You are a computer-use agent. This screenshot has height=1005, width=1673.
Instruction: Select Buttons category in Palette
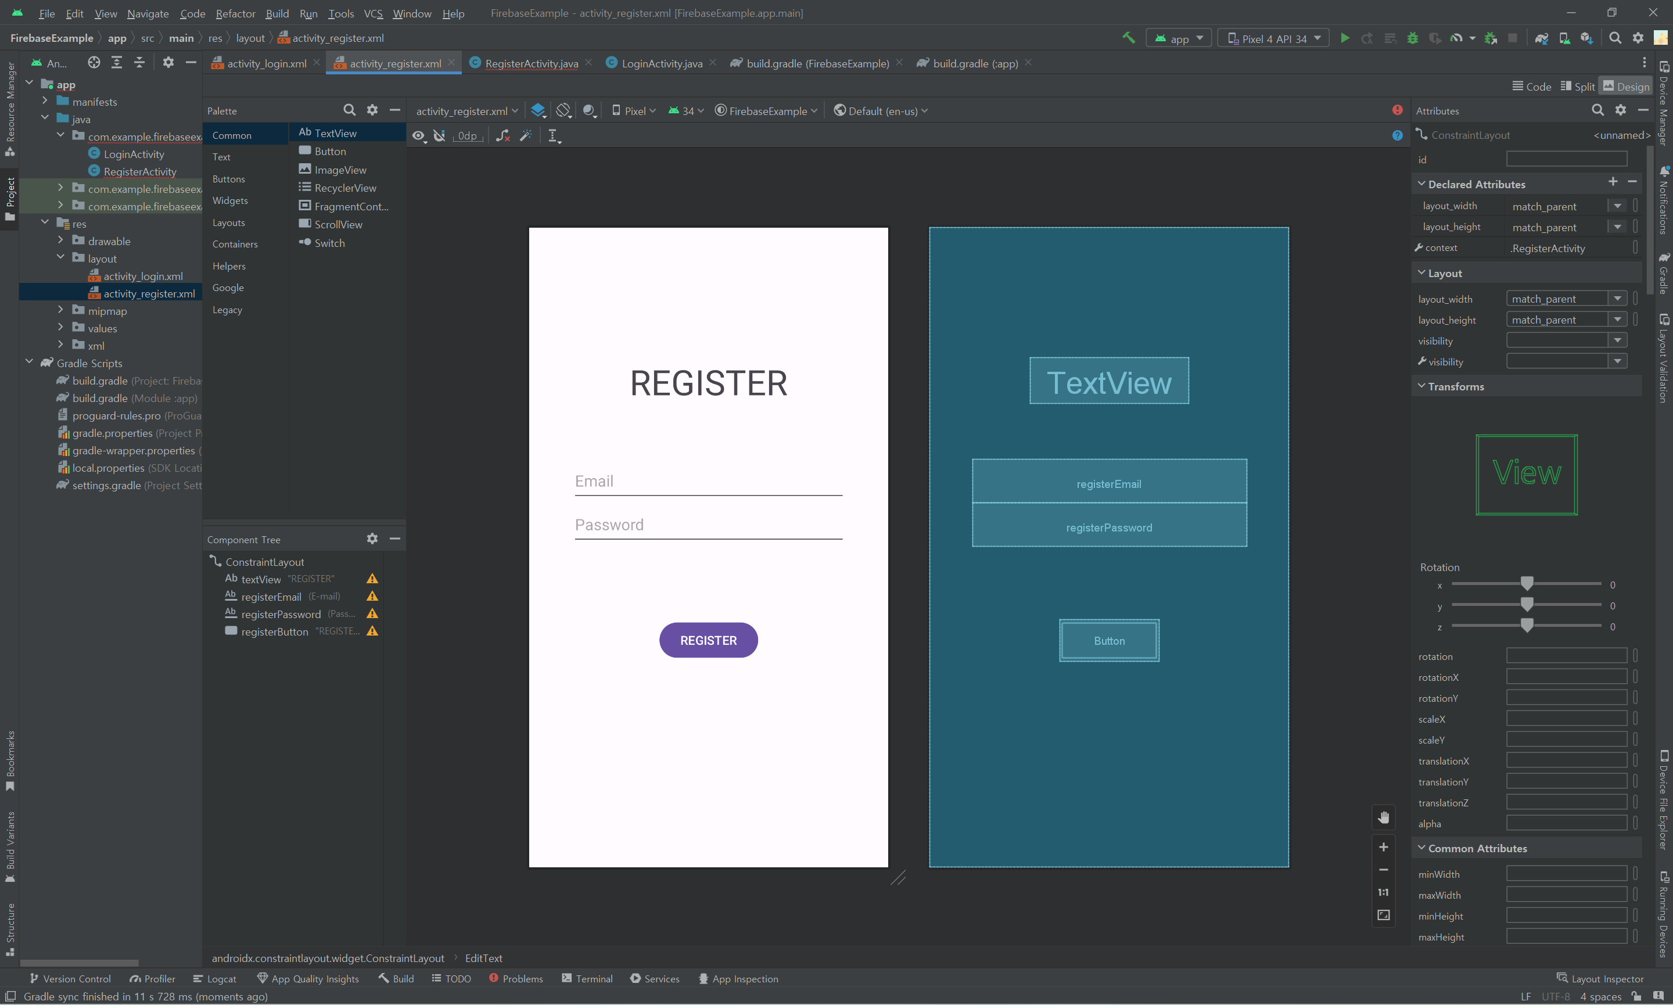coord(229,179)
